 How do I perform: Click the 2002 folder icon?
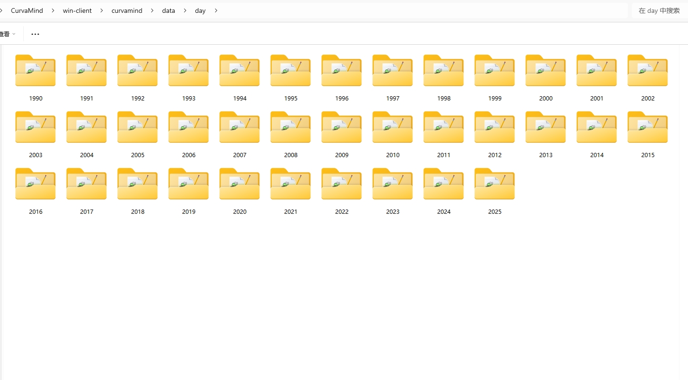tap(647, 70)
